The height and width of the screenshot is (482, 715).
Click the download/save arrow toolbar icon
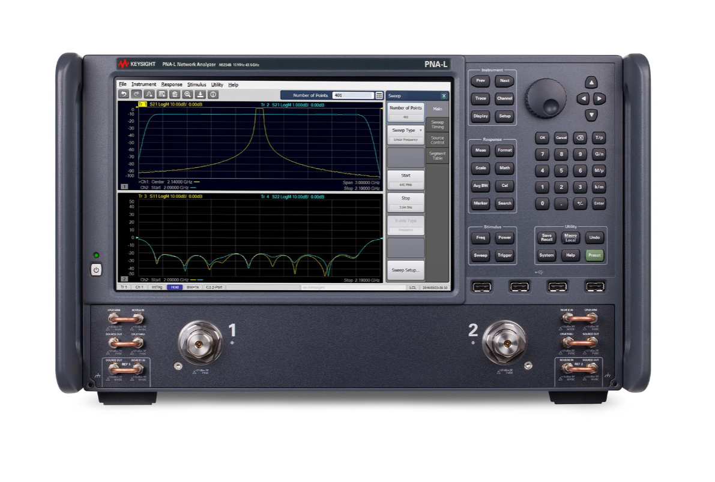click(200, 94)
